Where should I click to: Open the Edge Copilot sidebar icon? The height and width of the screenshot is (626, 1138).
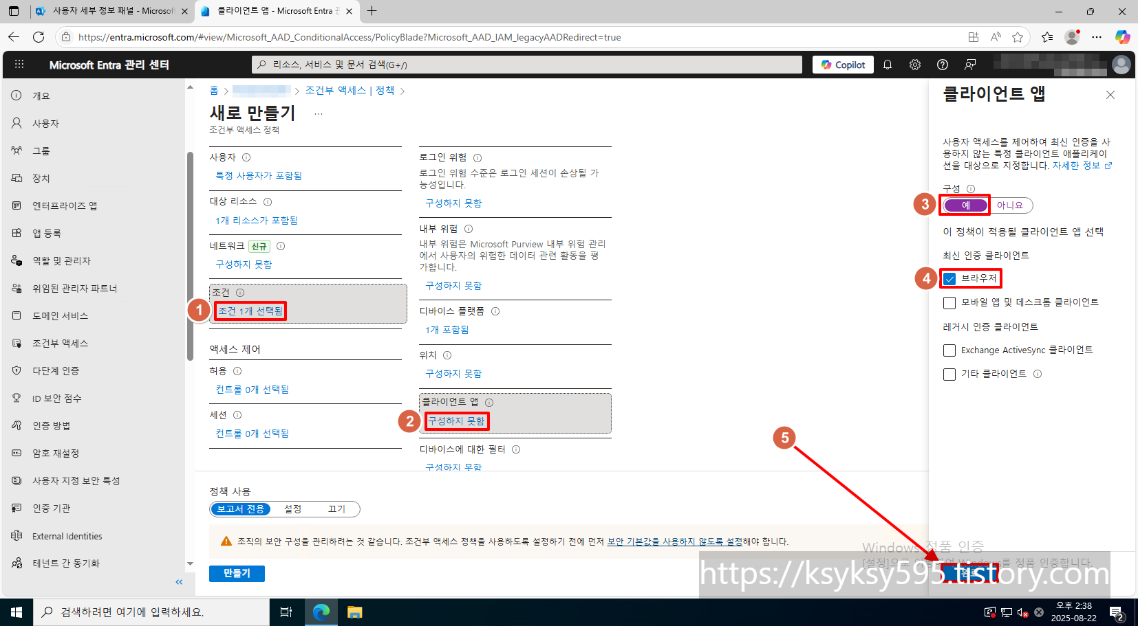click(x=1122, y=37)
